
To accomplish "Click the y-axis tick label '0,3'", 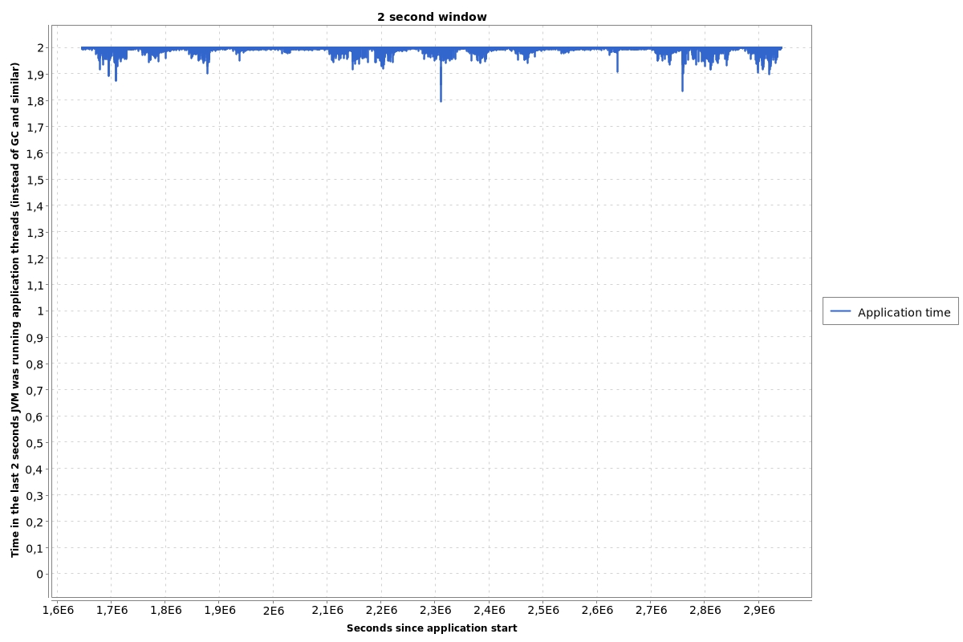I will pos(36,496).
